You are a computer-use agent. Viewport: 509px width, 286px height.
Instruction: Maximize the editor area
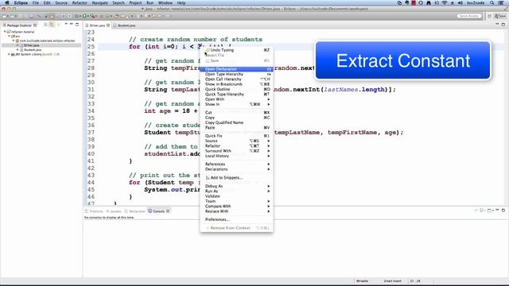click(x=503, y=25)
